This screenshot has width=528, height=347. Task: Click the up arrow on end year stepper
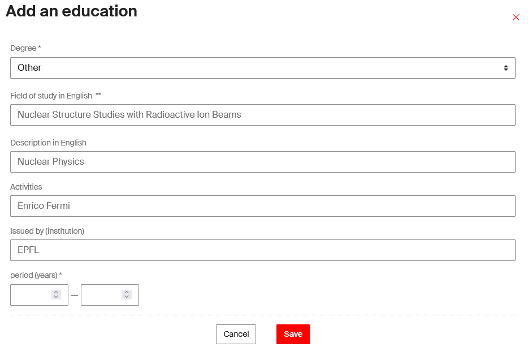(x=126, y=292)
